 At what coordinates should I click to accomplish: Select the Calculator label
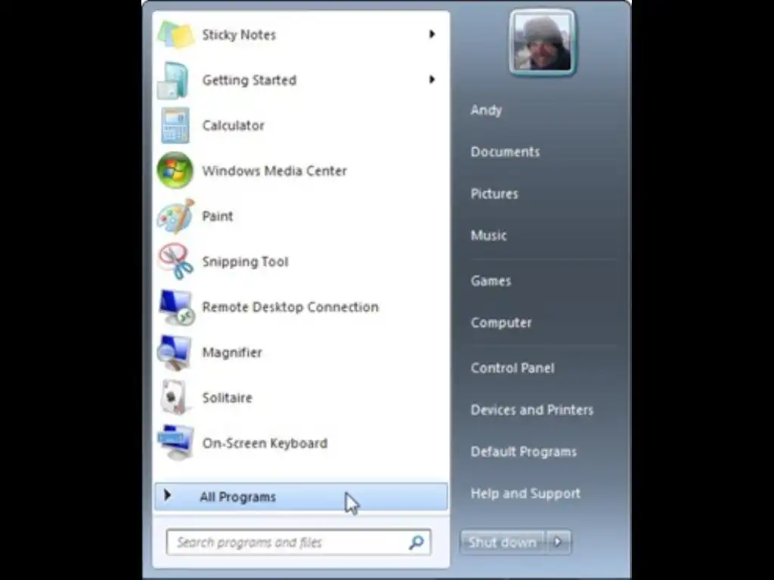[233, 125]
